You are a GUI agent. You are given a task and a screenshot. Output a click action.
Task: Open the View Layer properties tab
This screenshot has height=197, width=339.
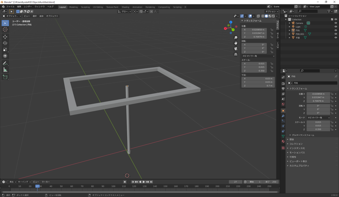pyautogui.click(x=283, y=94)
